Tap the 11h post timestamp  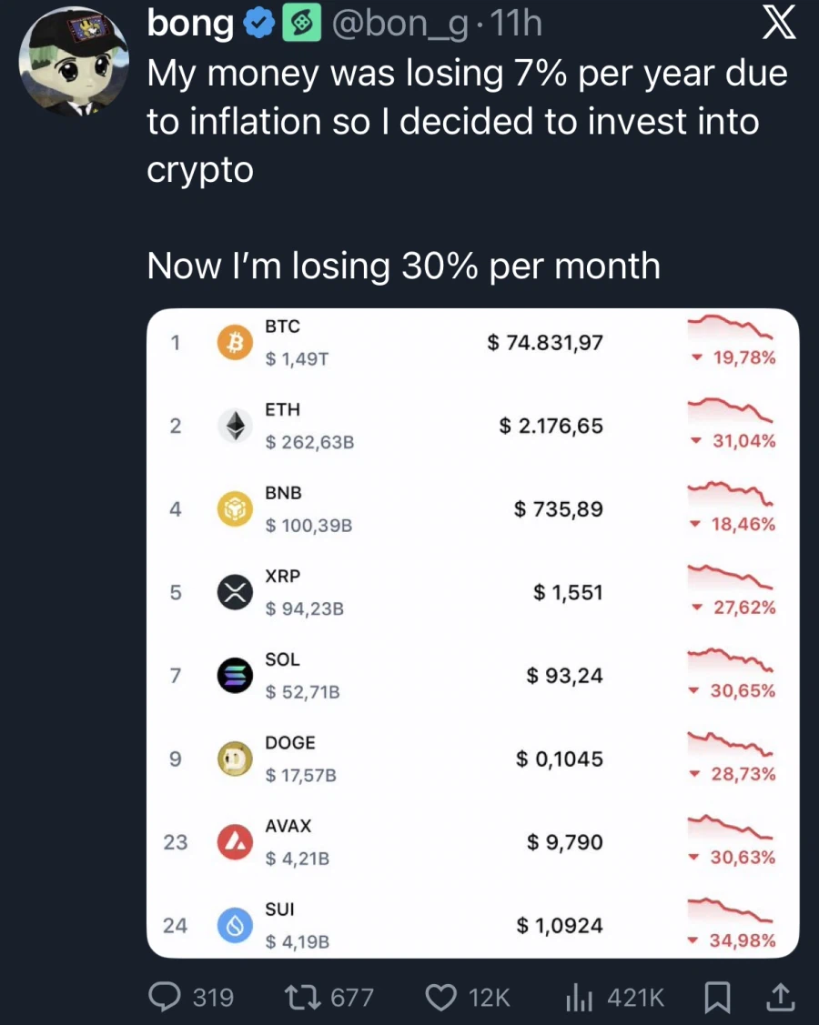tap(517, 25)
